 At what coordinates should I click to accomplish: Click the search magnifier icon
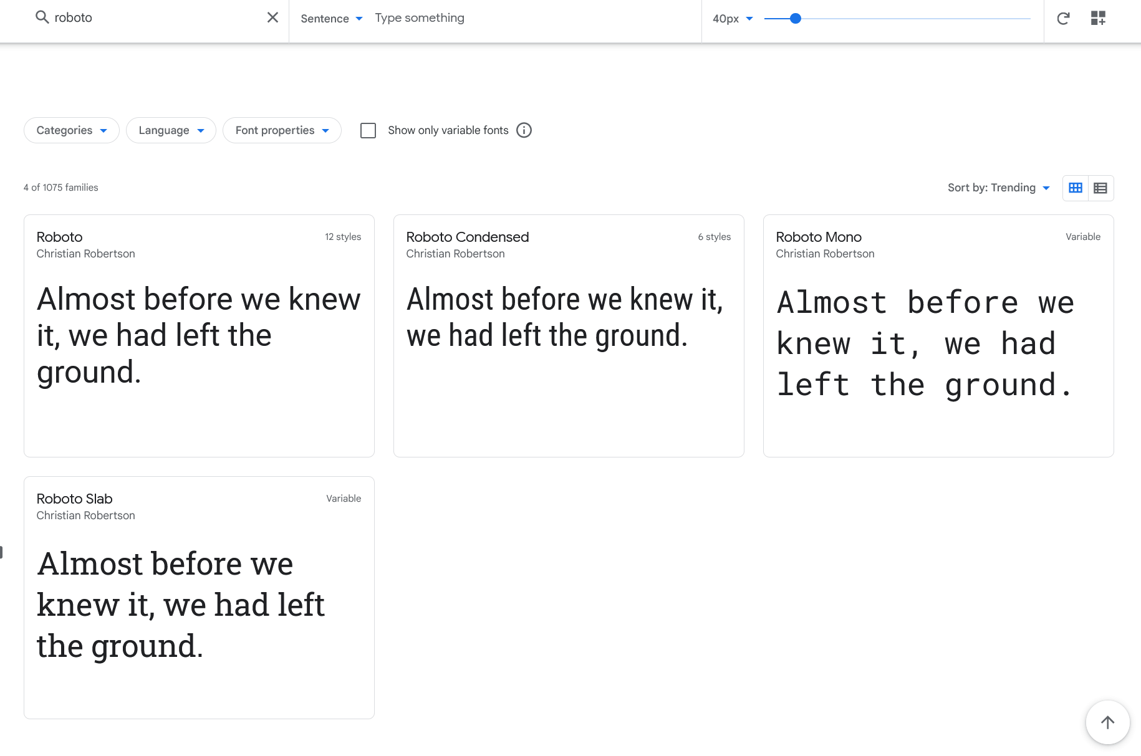click(x=42, y=17)
